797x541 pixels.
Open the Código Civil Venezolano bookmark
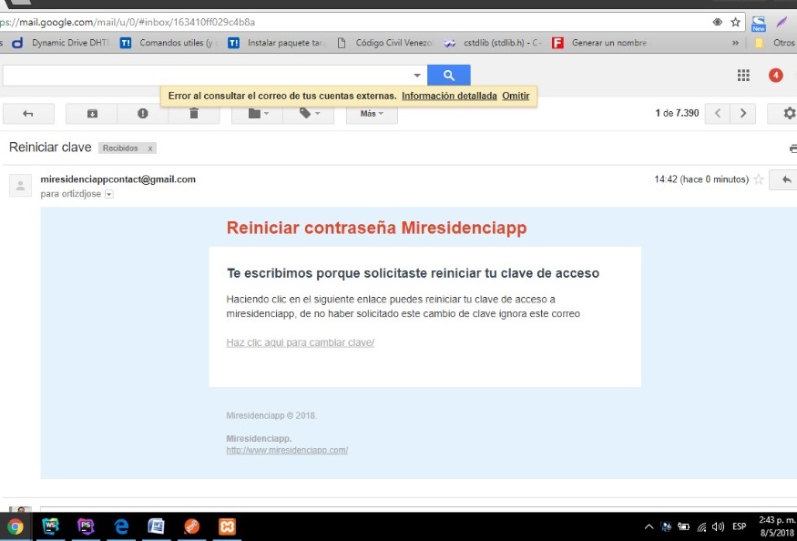(387, 43)
